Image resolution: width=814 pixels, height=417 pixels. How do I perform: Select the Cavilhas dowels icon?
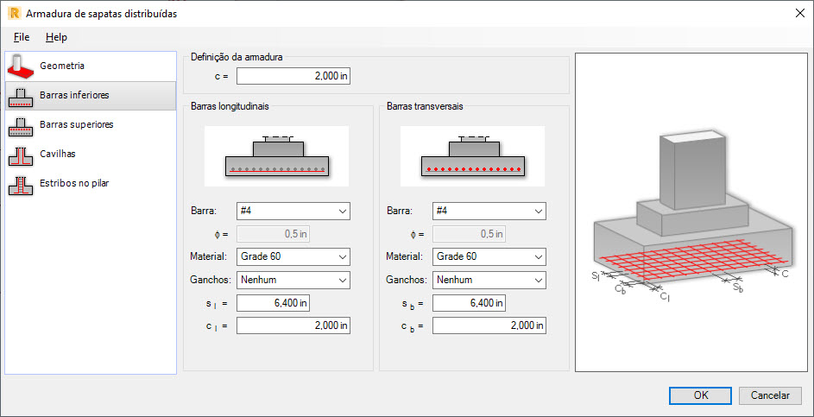tap(21, 155)
